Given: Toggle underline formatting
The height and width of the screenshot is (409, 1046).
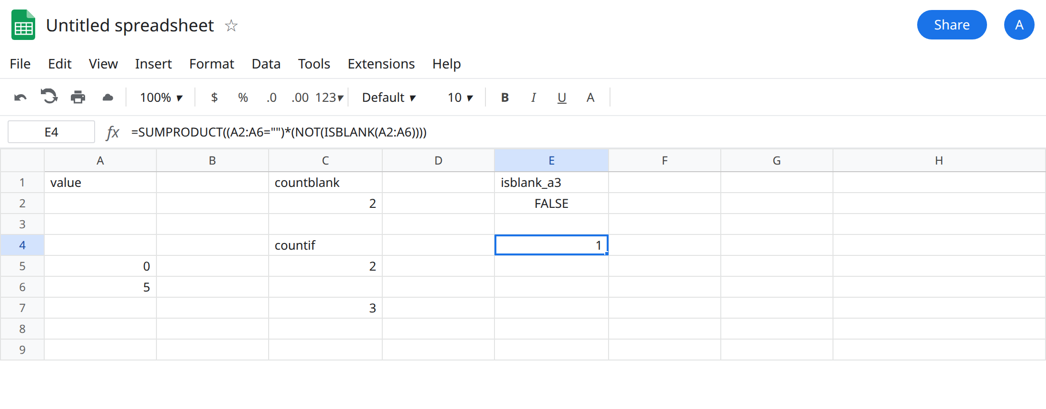Looking at the screenshot, I should coord(562,98).
